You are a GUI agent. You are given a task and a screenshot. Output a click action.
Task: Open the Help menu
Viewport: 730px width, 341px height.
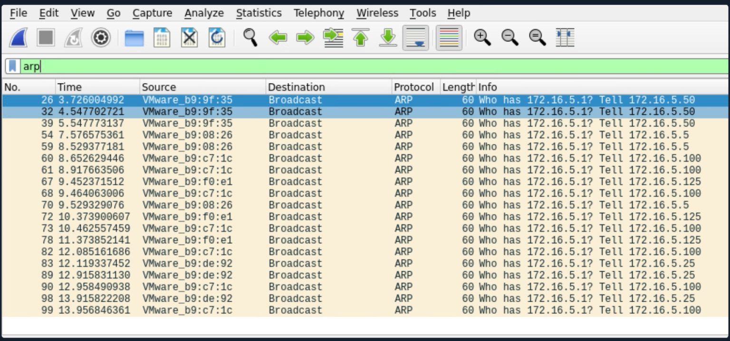[459, 13]
